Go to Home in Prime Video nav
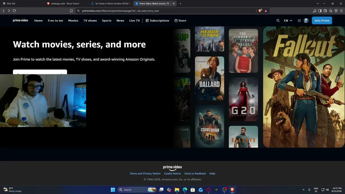Screen dimensions: 345x194 (39, 20)
